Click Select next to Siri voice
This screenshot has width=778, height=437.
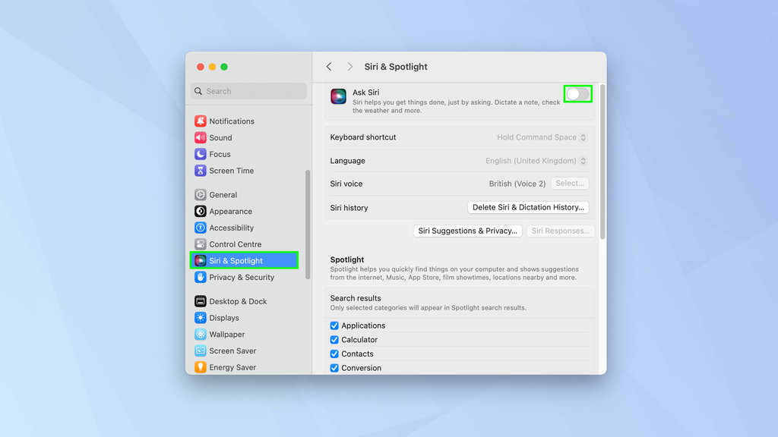[570, 183]
